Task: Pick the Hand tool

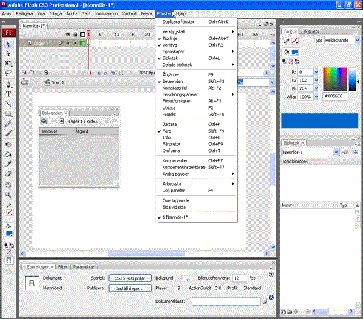Action: tap(8, 185)
